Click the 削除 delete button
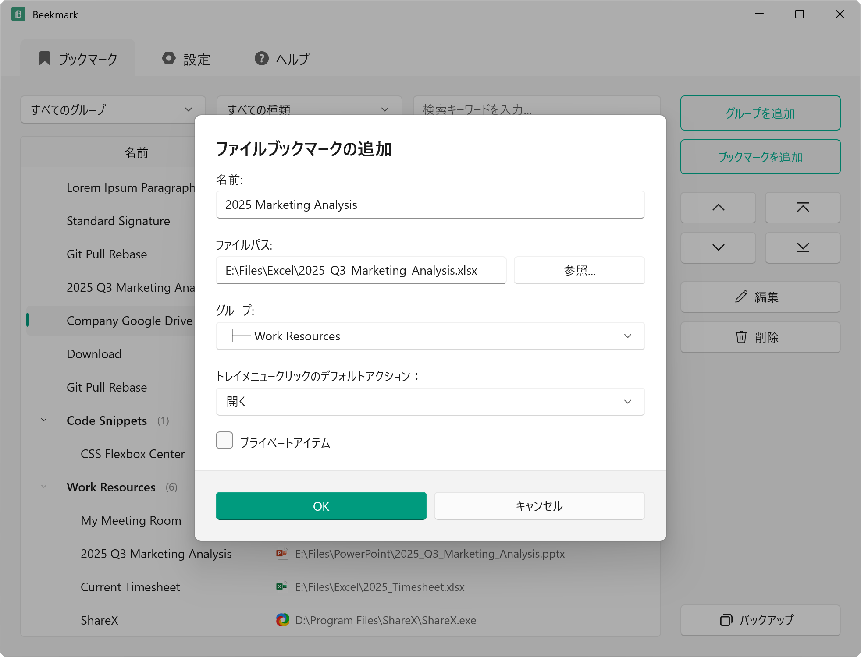This screenshot has width=861, height=657. tap(760, 337)
